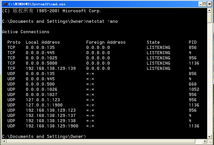214x145 pixels.
Task: Click the last command prompt line
Action: (44, 136)
